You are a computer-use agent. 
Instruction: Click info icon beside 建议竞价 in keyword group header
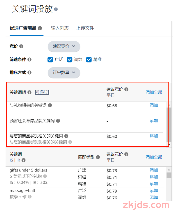[126, 89]
